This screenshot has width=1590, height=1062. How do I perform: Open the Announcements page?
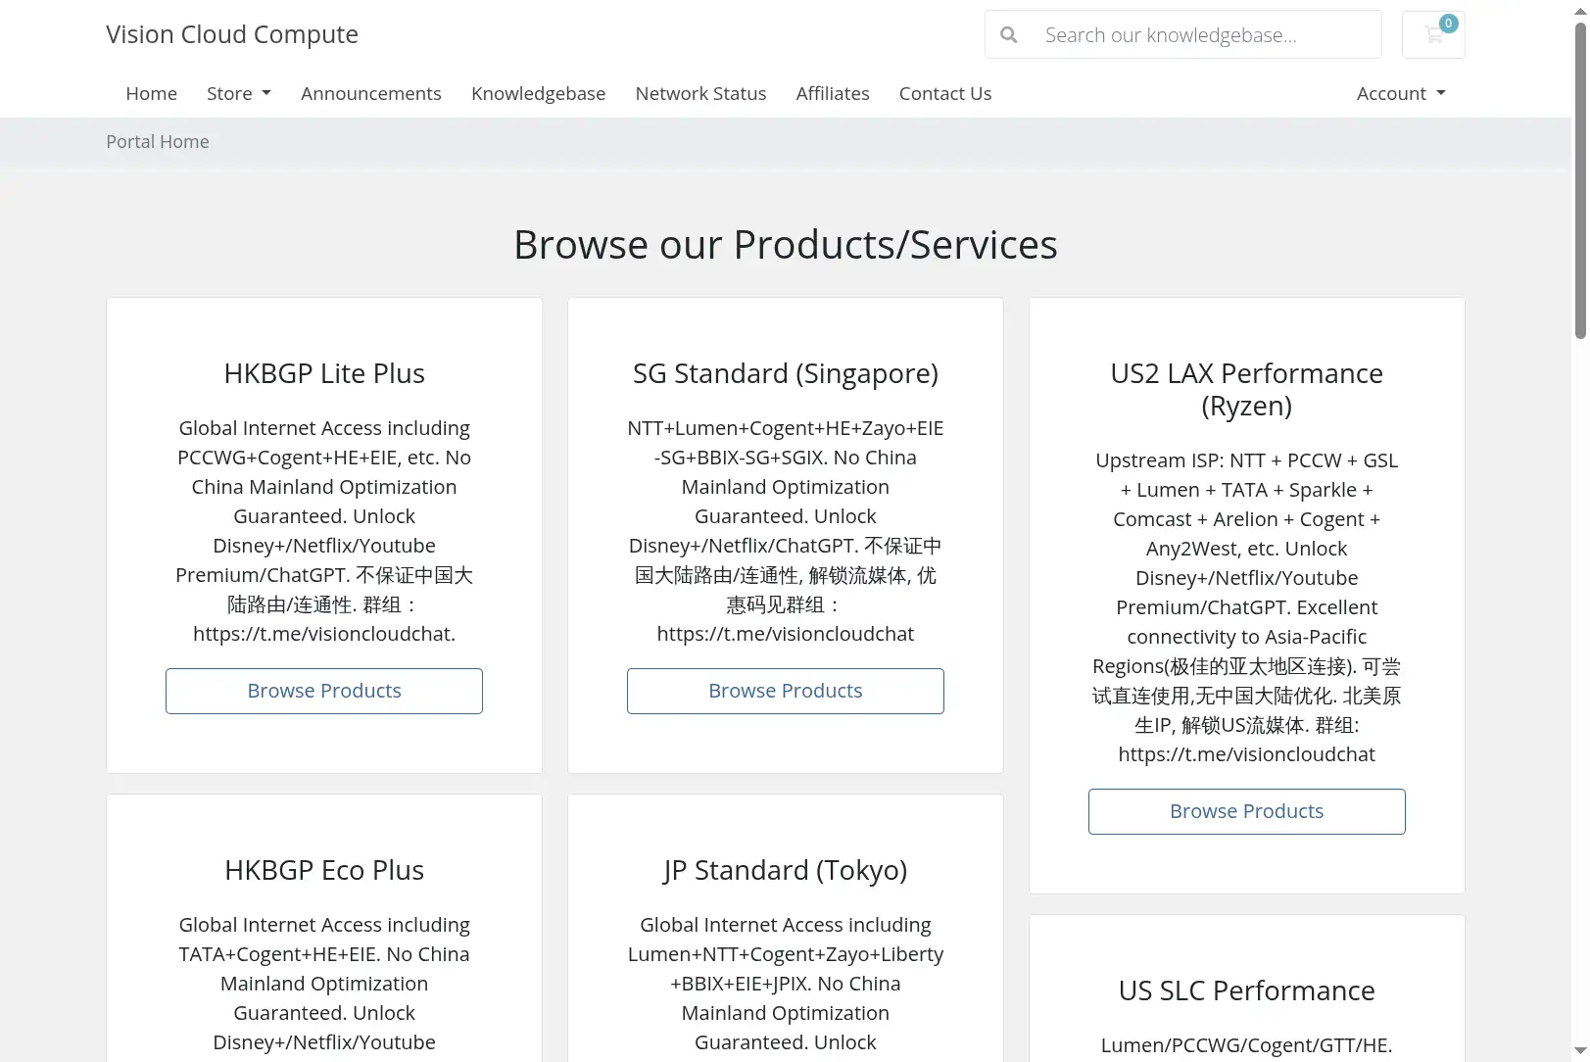pyautogui.click(x=371, y=93)
